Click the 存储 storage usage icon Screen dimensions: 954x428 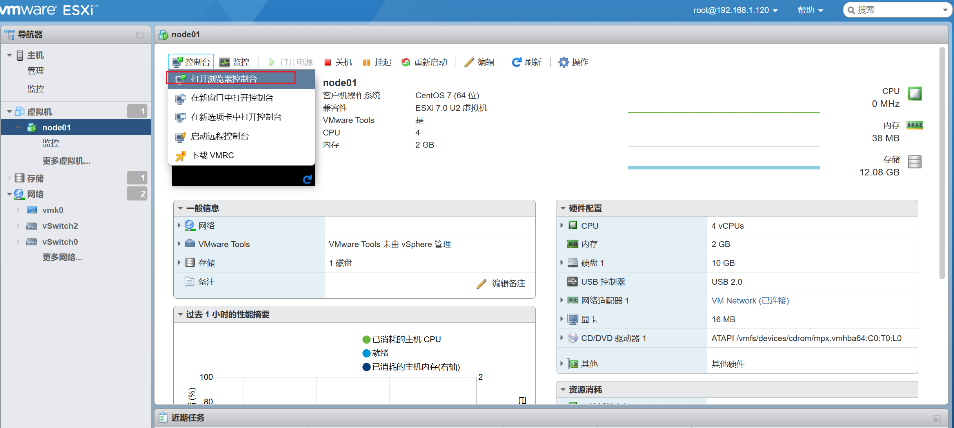pyautogui.click(x=914, y=161)
